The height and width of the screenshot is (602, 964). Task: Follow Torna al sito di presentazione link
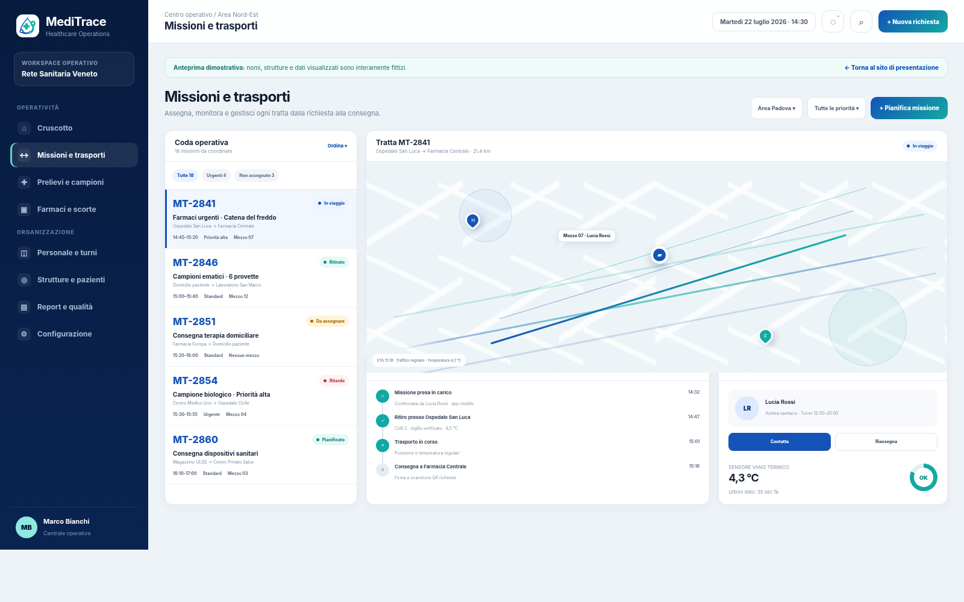892,68
